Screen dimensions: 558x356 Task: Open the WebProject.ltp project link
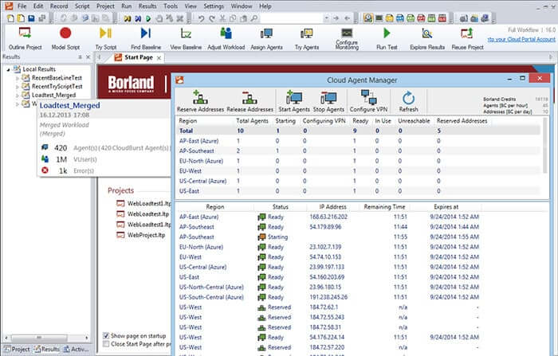[x=146, y=235]
